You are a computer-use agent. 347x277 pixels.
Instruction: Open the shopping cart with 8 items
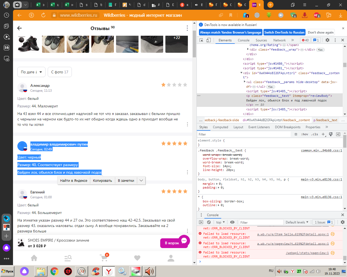pos(104,258)
